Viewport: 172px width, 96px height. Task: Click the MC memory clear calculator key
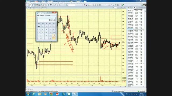39,23
